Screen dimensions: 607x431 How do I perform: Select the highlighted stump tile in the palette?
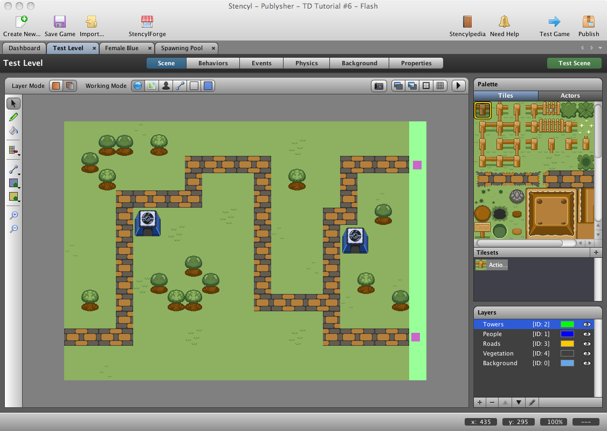click(482, 111)
